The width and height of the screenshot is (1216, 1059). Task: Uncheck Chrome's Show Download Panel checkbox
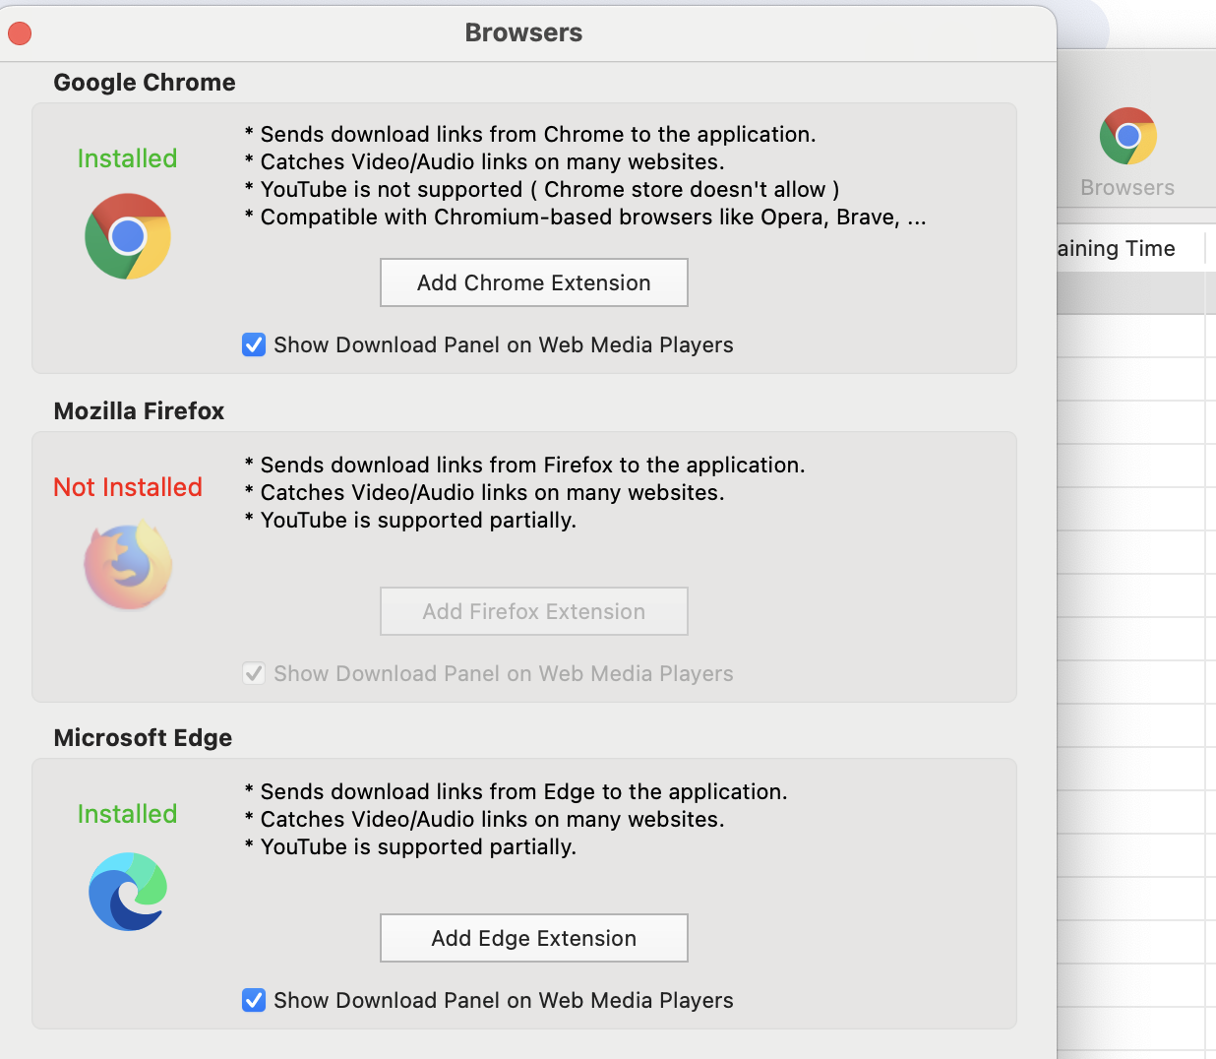point(254,344)
